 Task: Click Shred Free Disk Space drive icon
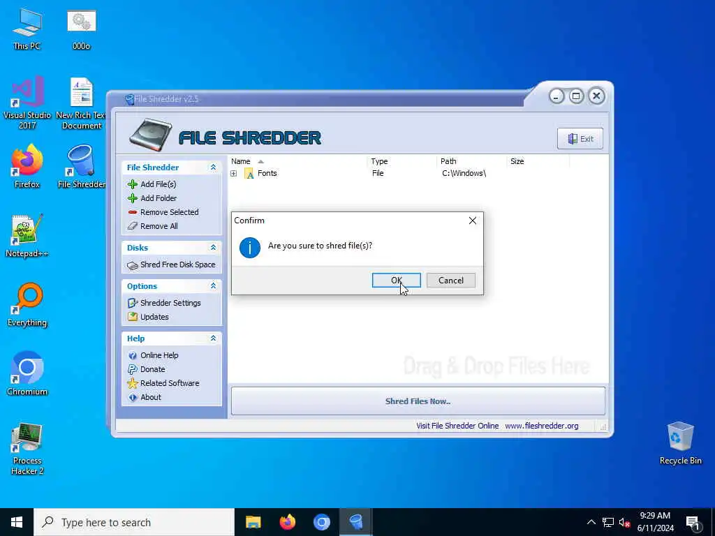133,265
